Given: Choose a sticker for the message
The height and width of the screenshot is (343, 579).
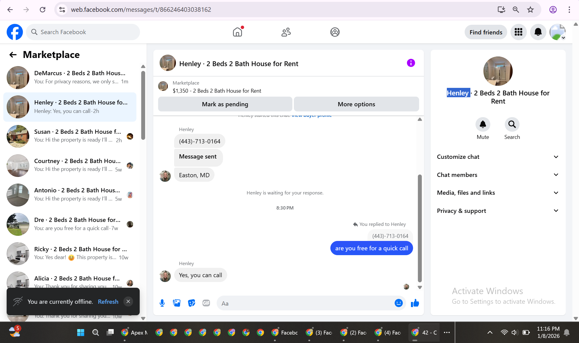Looking at the screenshot, I should coord(192,303).
